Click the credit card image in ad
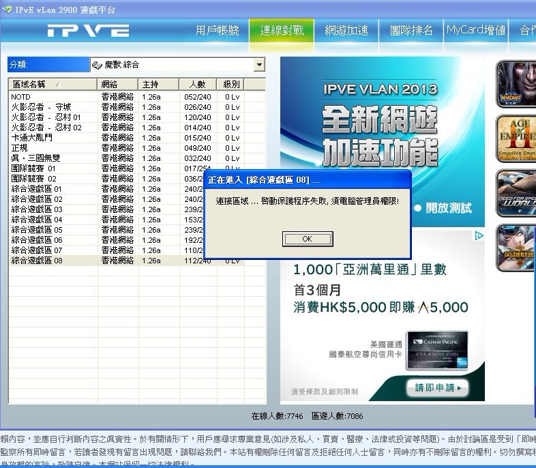Screen dimensions: 536x468 coord(437,350)
